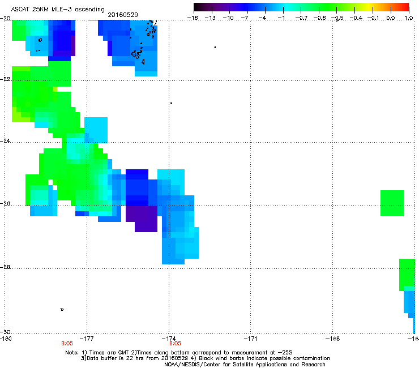The width and height of the screenshot is (419, 368).
Task: Click the small island outline near the bottom left
Action: 62,310
